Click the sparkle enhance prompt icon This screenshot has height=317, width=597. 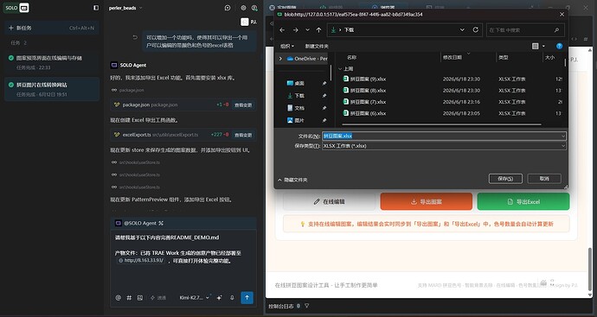[219, 298]
